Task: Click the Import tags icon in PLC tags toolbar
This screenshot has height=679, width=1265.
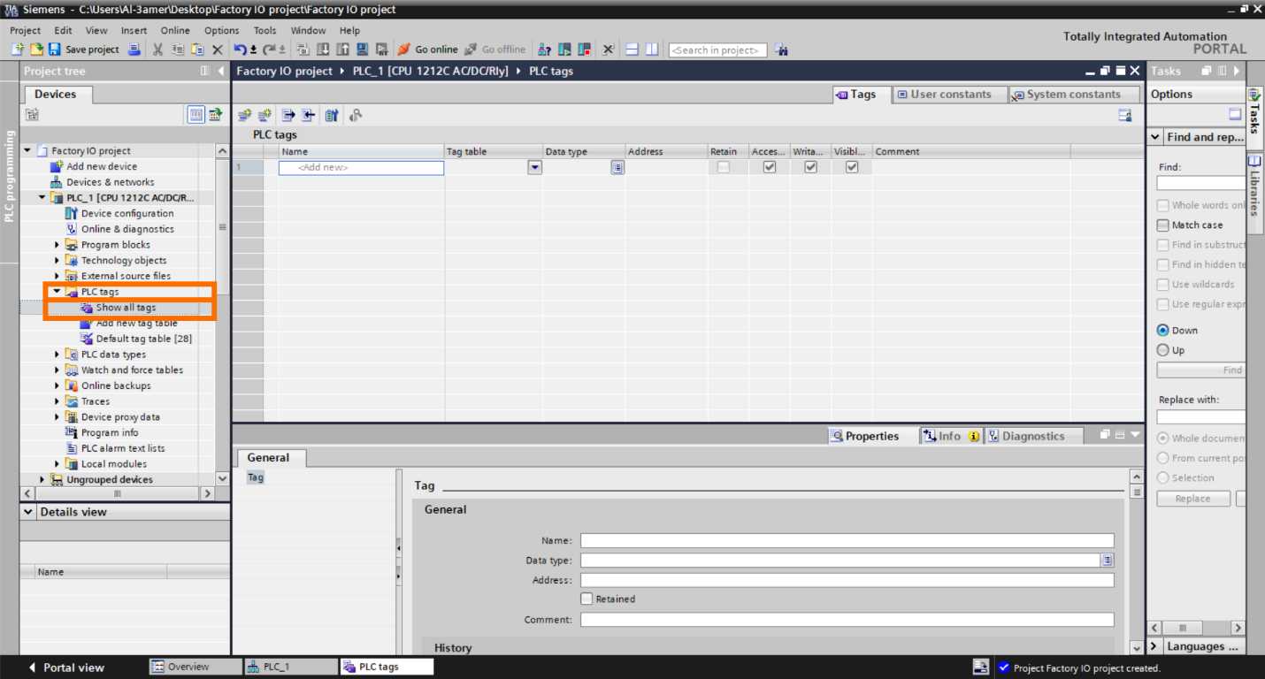Action: pos(308,115)
